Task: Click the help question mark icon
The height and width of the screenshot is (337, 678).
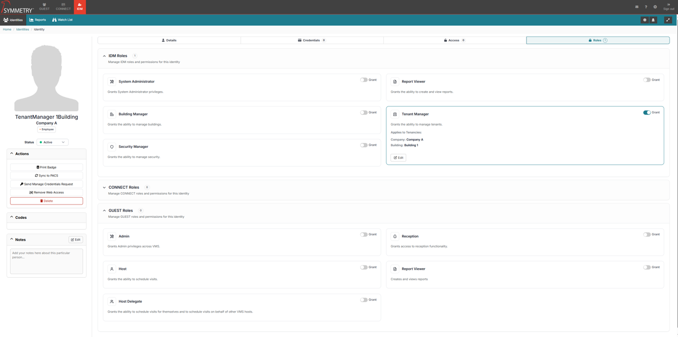Action: click(646, 7)
